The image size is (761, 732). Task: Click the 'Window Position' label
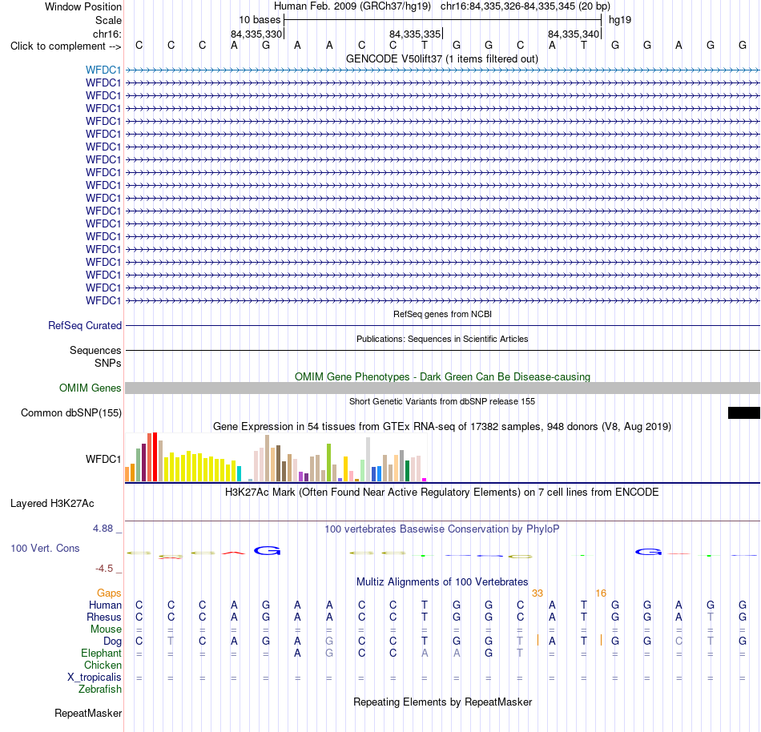(x=83, y=6)
